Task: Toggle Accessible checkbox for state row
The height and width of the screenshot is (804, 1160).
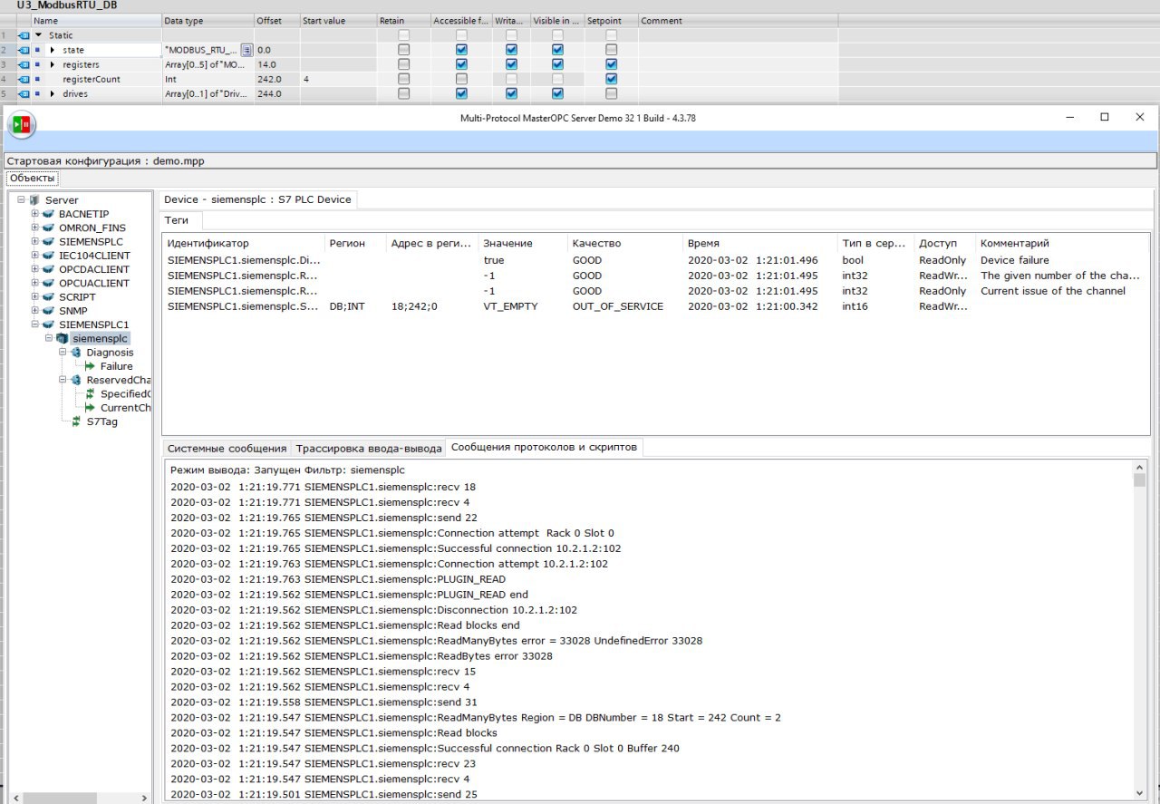Action: 462,50
